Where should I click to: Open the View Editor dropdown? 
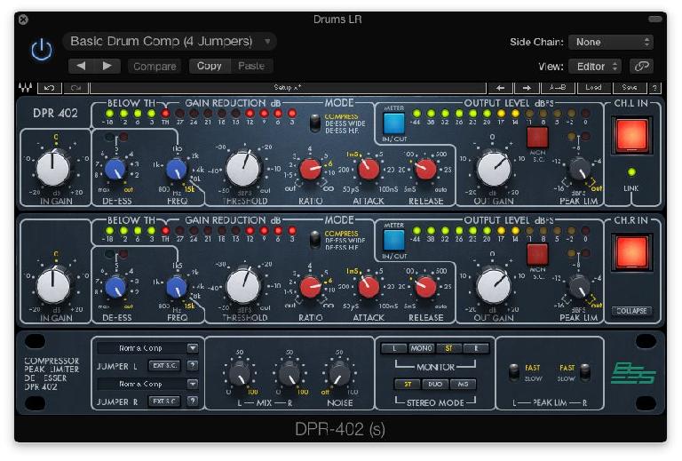[595, 67]
